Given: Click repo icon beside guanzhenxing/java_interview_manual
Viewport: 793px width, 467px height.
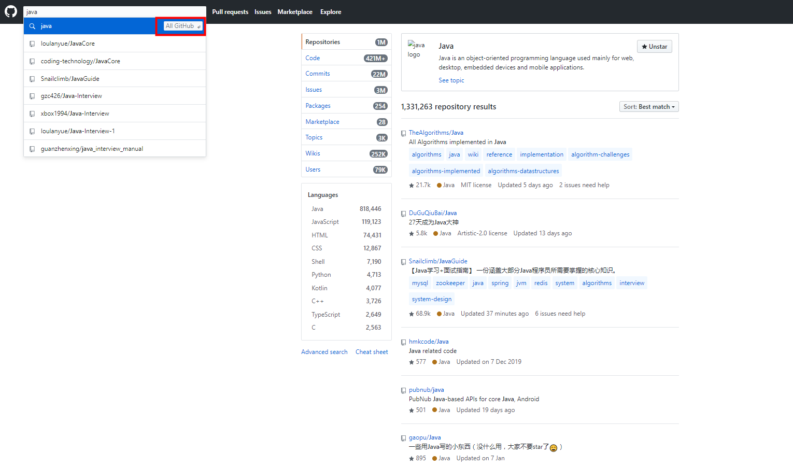Looking at the screenshot, I should click(x=32, y=149).
